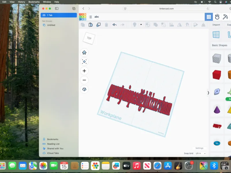Open the Basic Shapes category dropdown
The image size is (231, 173).
point(220,45)
